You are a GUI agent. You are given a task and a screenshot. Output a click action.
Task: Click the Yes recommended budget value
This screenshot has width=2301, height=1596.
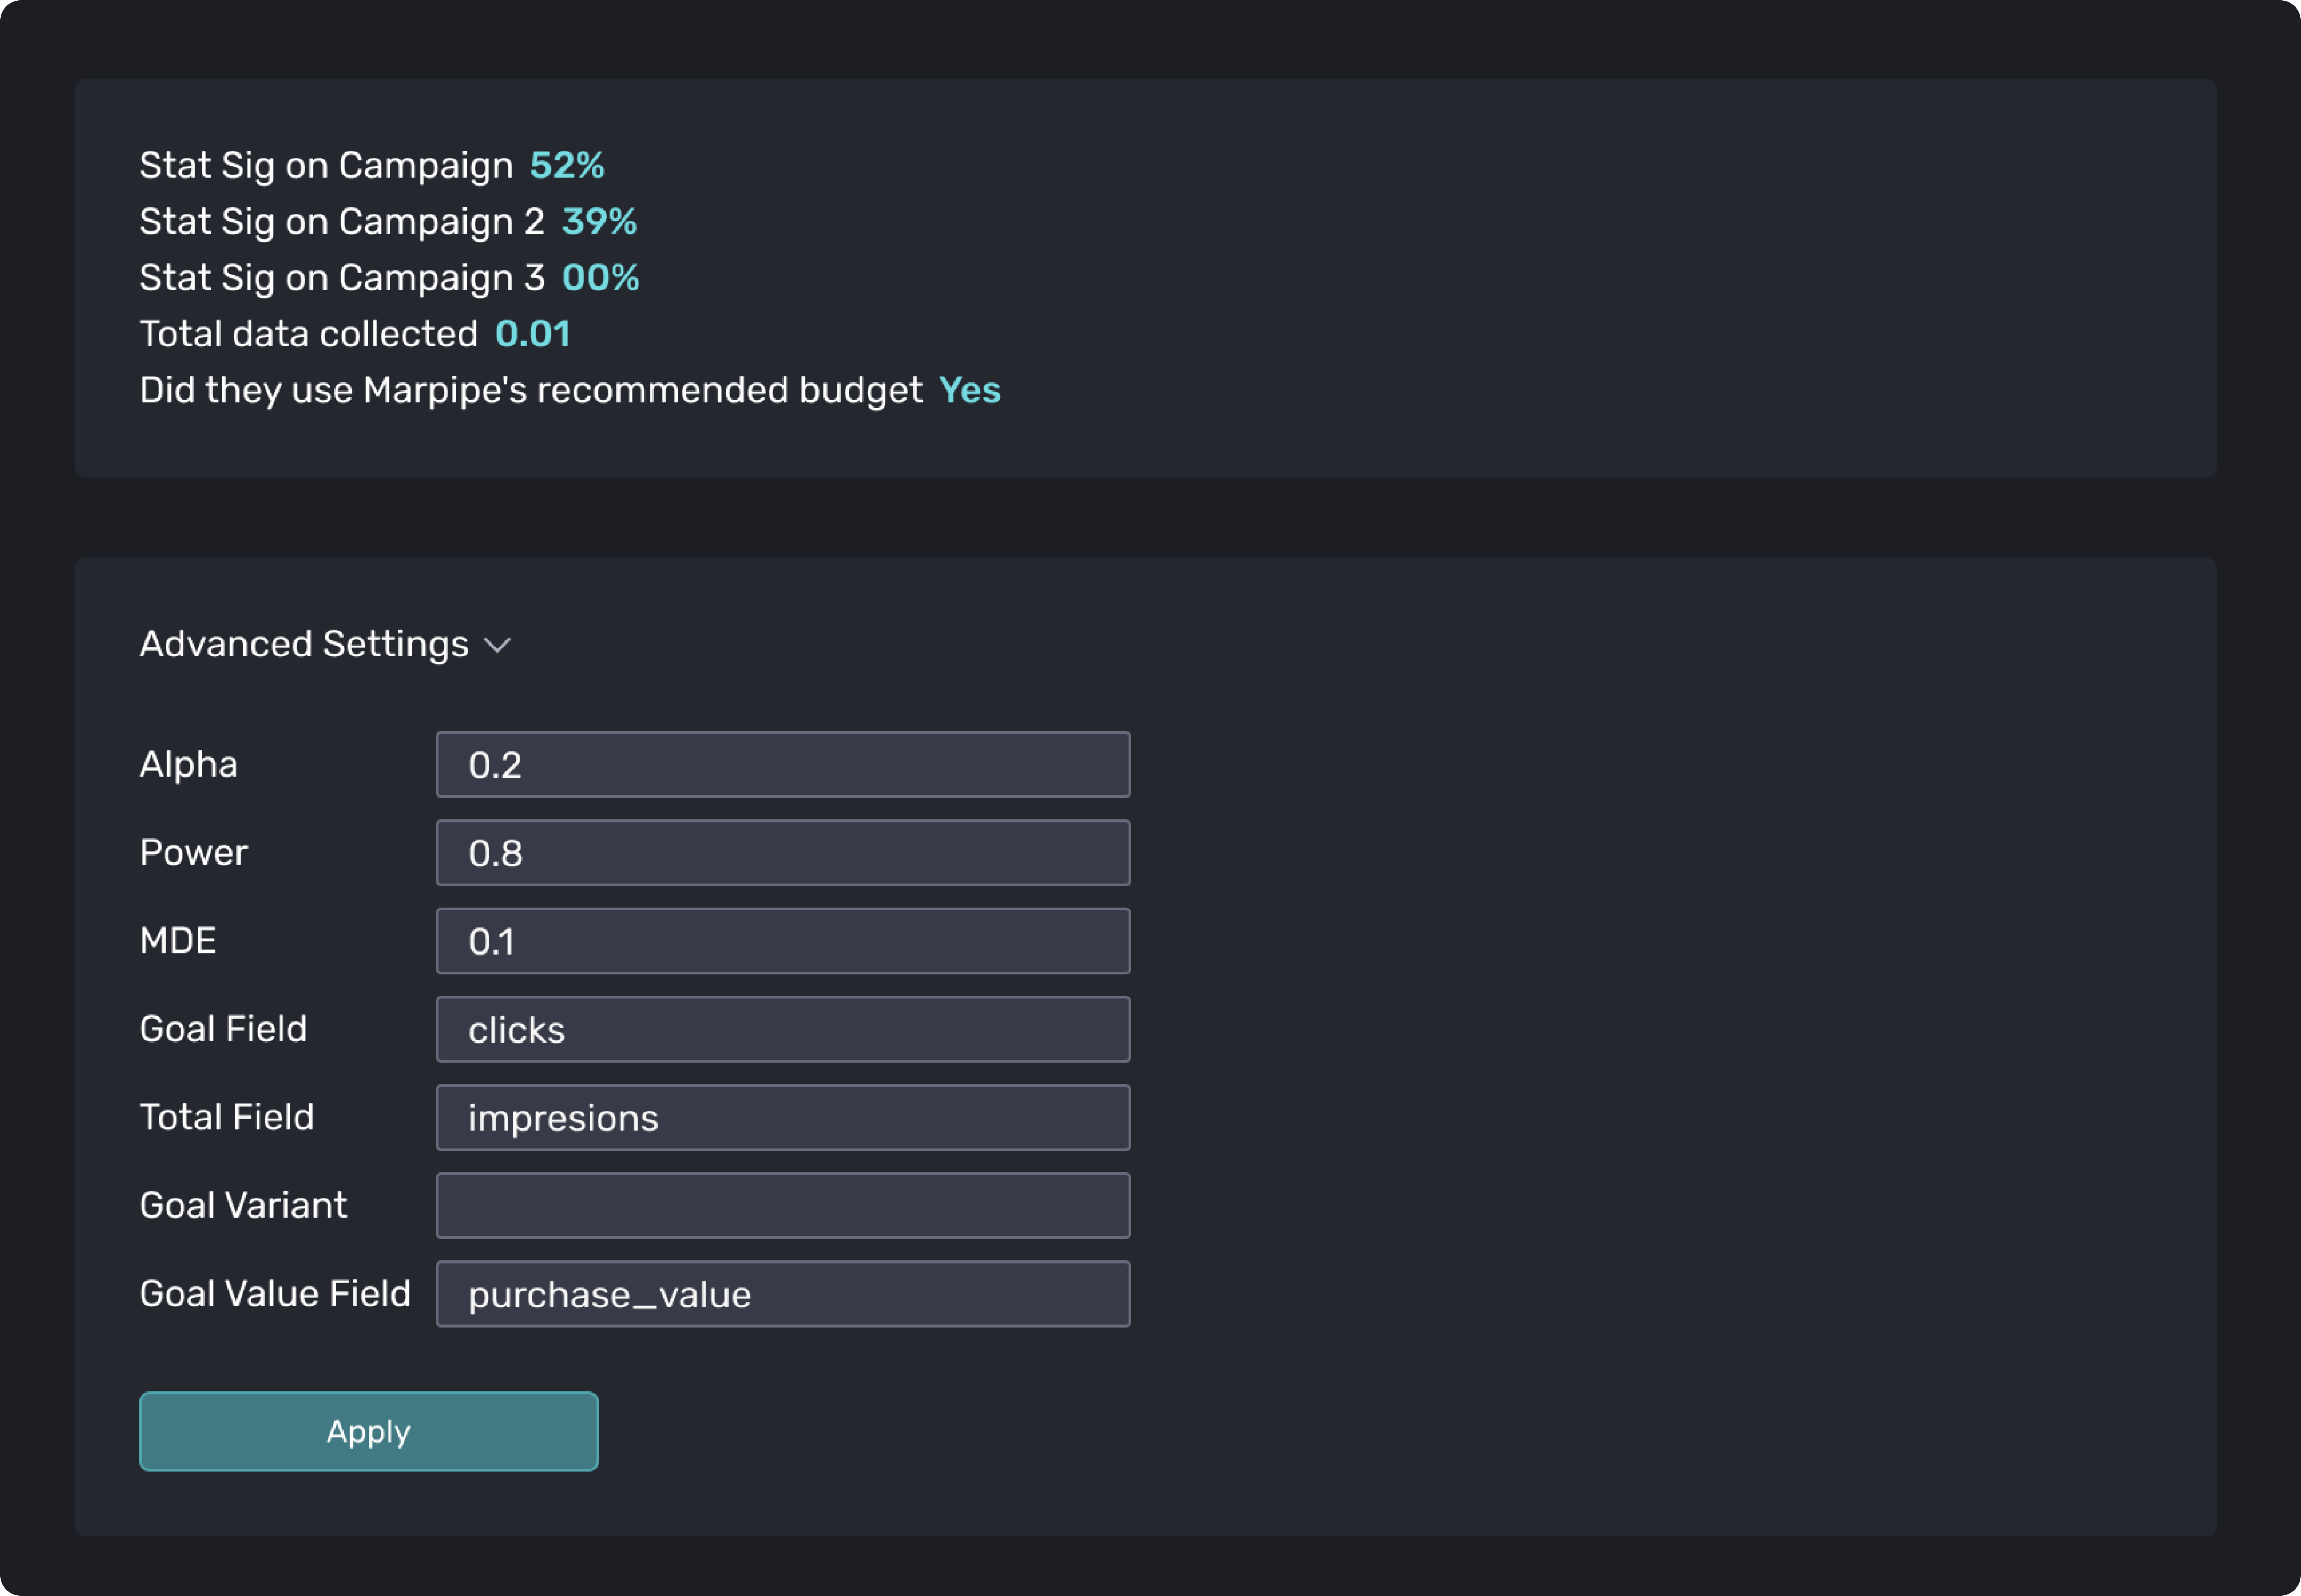(969, 390)
